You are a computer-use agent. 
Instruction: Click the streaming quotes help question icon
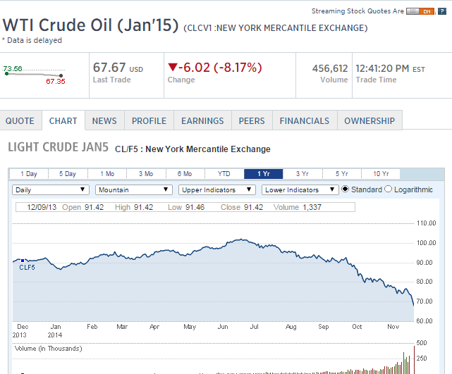coord(443,11)
